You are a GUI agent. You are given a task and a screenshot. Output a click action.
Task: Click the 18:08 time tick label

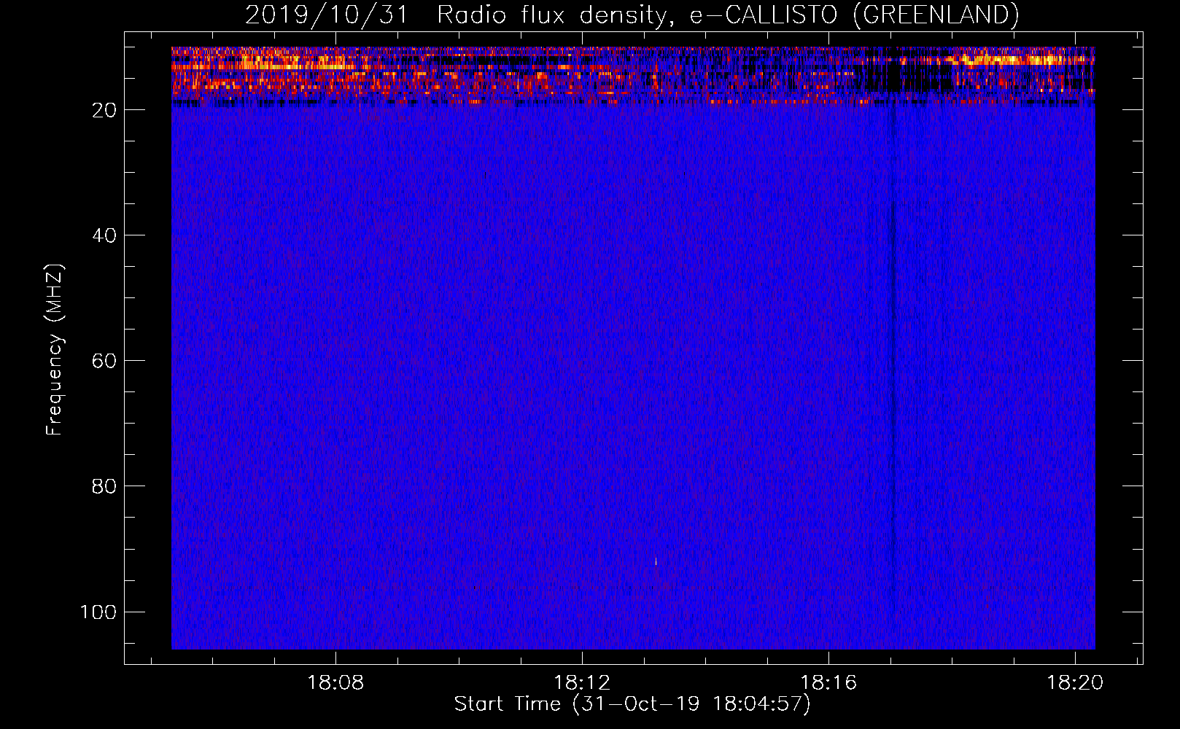click(335, 683)
